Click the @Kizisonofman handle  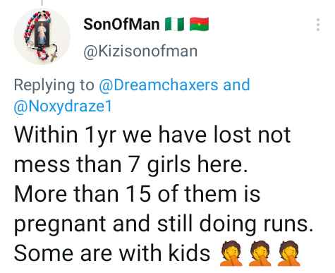click(x=140, y=51)
